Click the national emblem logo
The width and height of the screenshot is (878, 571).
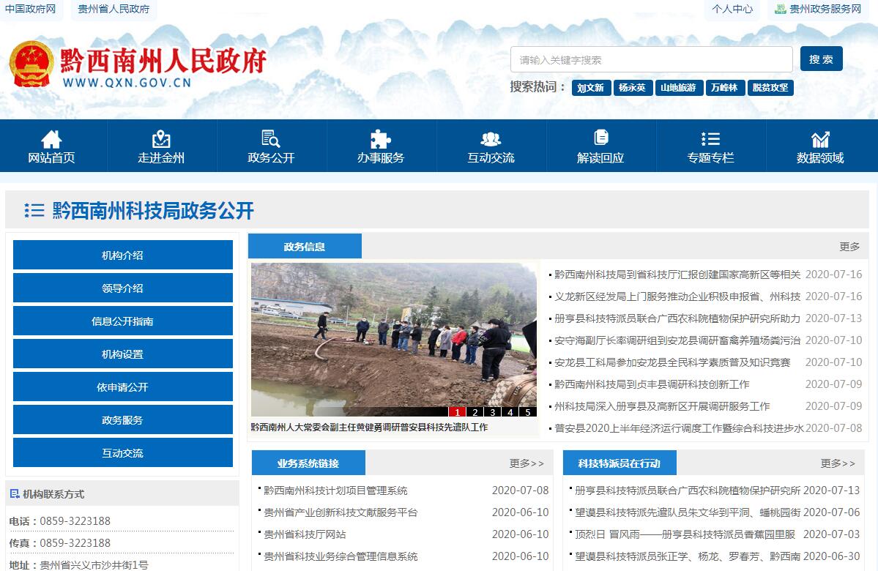pyautogui.click(x=31, y=64)
